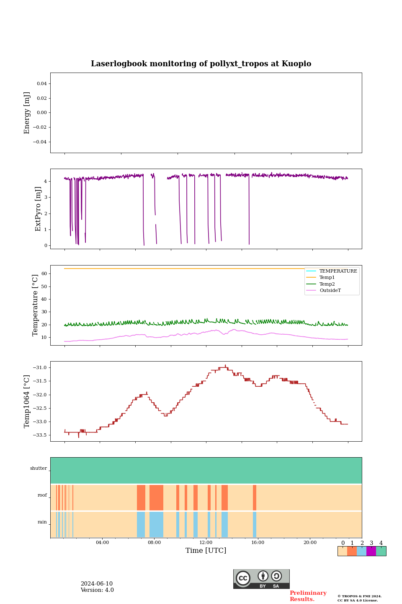The height and width of the screenshot is (604, 402).
Task: Click the widest orange roof block near 08:00
Action: tap(156, 497)
